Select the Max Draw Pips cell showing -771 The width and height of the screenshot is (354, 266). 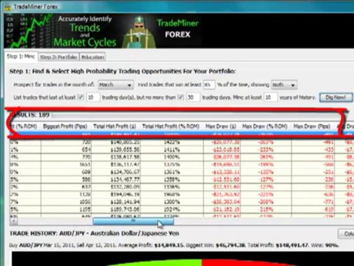[x=313, y=202]
